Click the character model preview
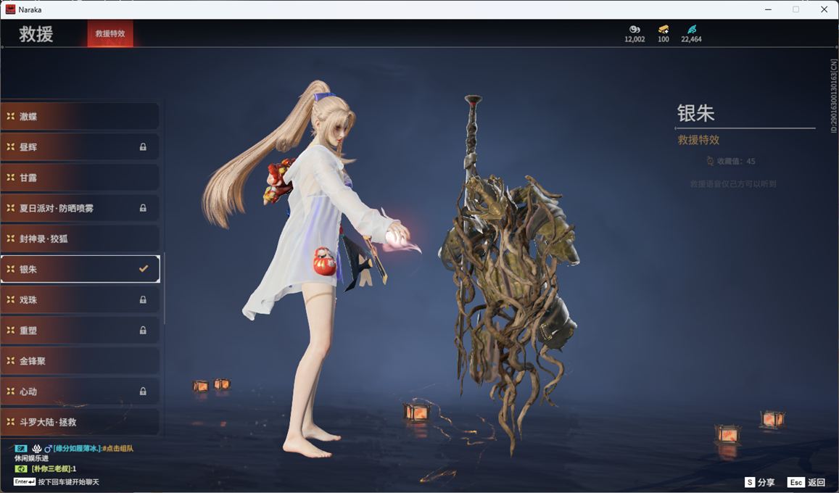Viewport: 839px width, 493px height. pyautogui.click(x=310, y=268)
